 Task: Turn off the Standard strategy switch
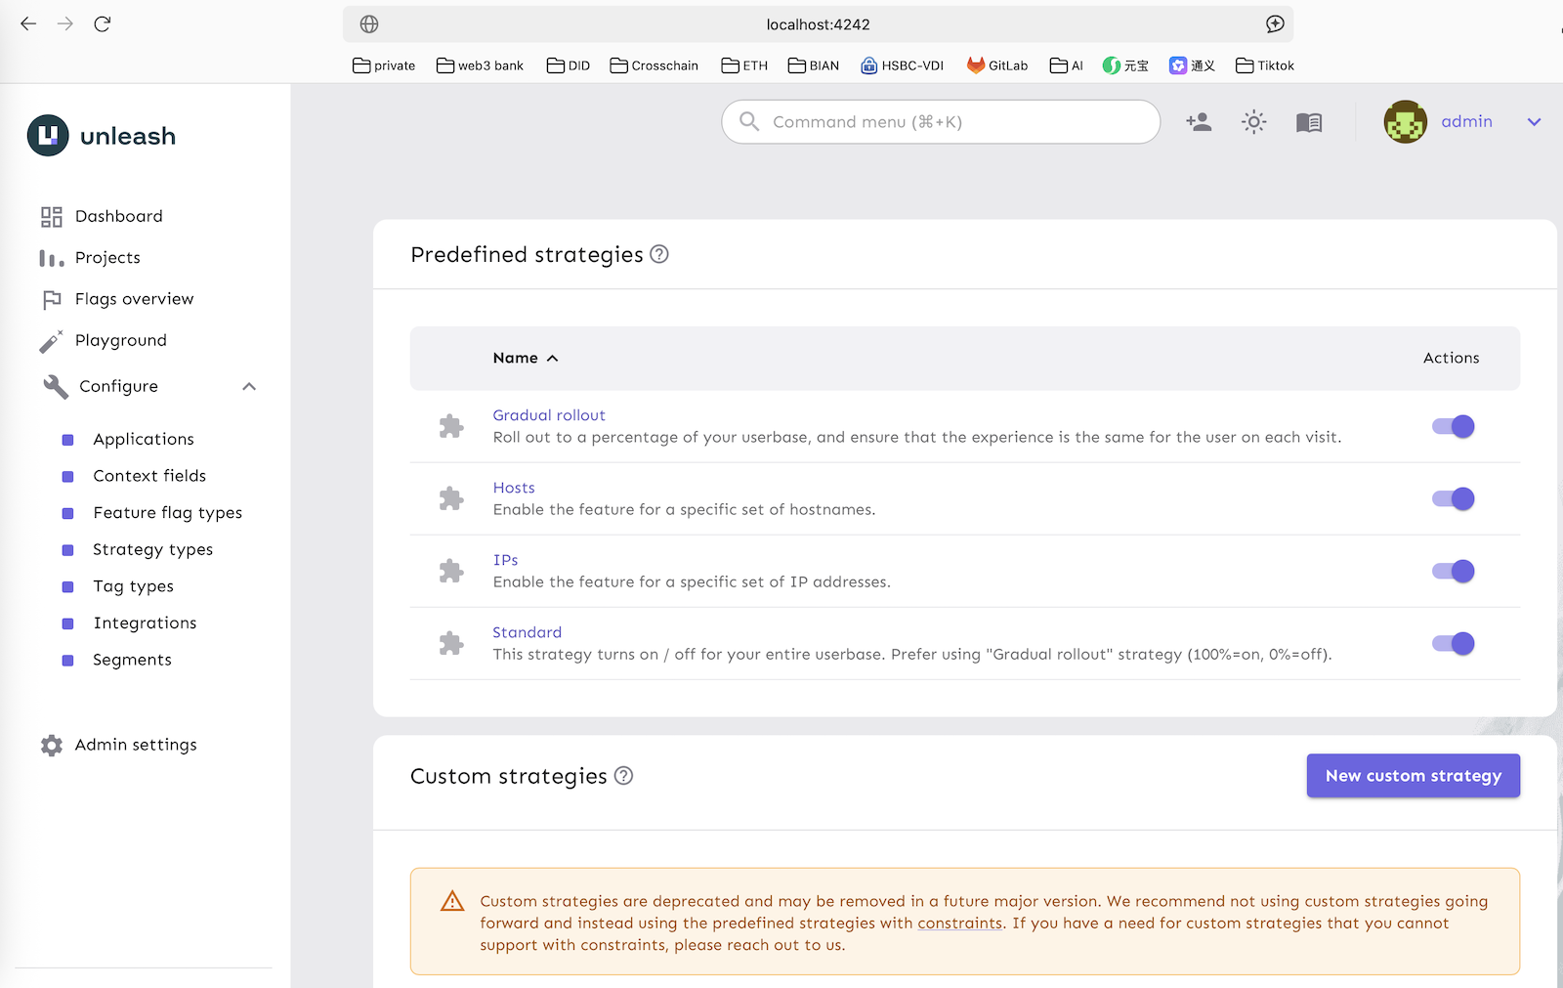click(1453, 644)
